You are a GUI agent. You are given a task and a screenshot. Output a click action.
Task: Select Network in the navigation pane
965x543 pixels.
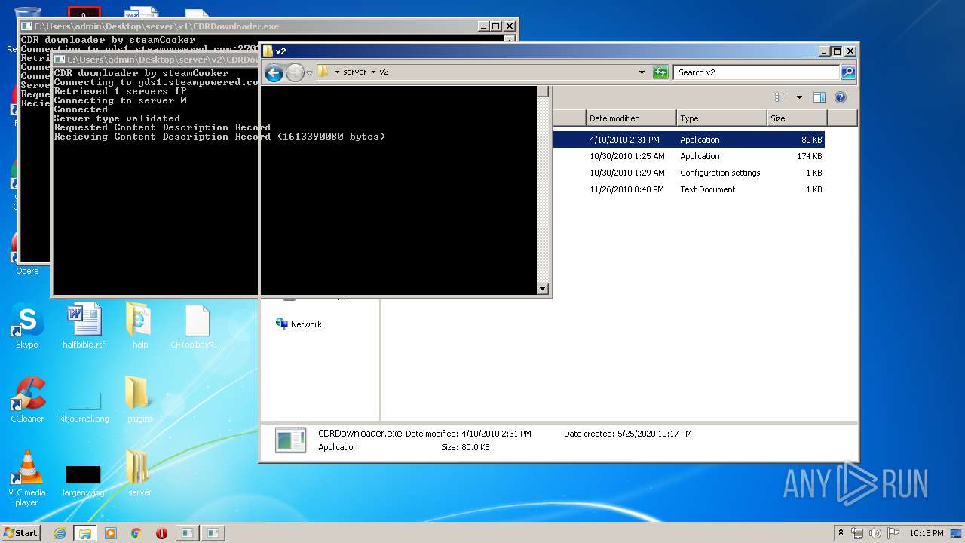[x=299, y=324]
